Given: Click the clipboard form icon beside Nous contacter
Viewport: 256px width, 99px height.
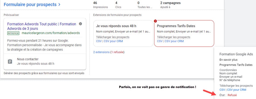Looking at the screenshot, I should 10,62.
